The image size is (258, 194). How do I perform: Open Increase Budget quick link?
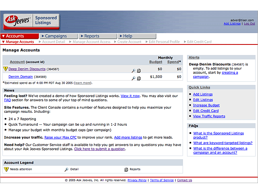tap(206, 105)
